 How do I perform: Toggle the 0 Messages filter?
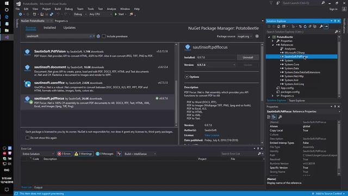coord(104,154)
